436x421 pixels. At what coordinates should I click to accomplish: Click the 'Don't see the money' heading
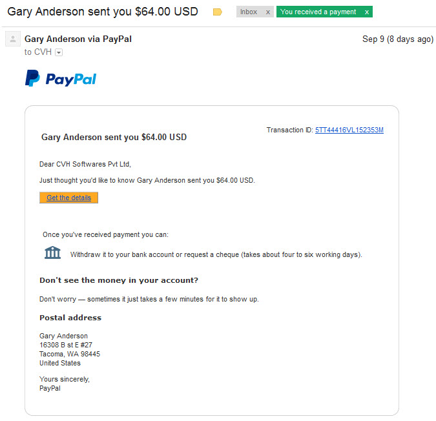tap(119, 280)
